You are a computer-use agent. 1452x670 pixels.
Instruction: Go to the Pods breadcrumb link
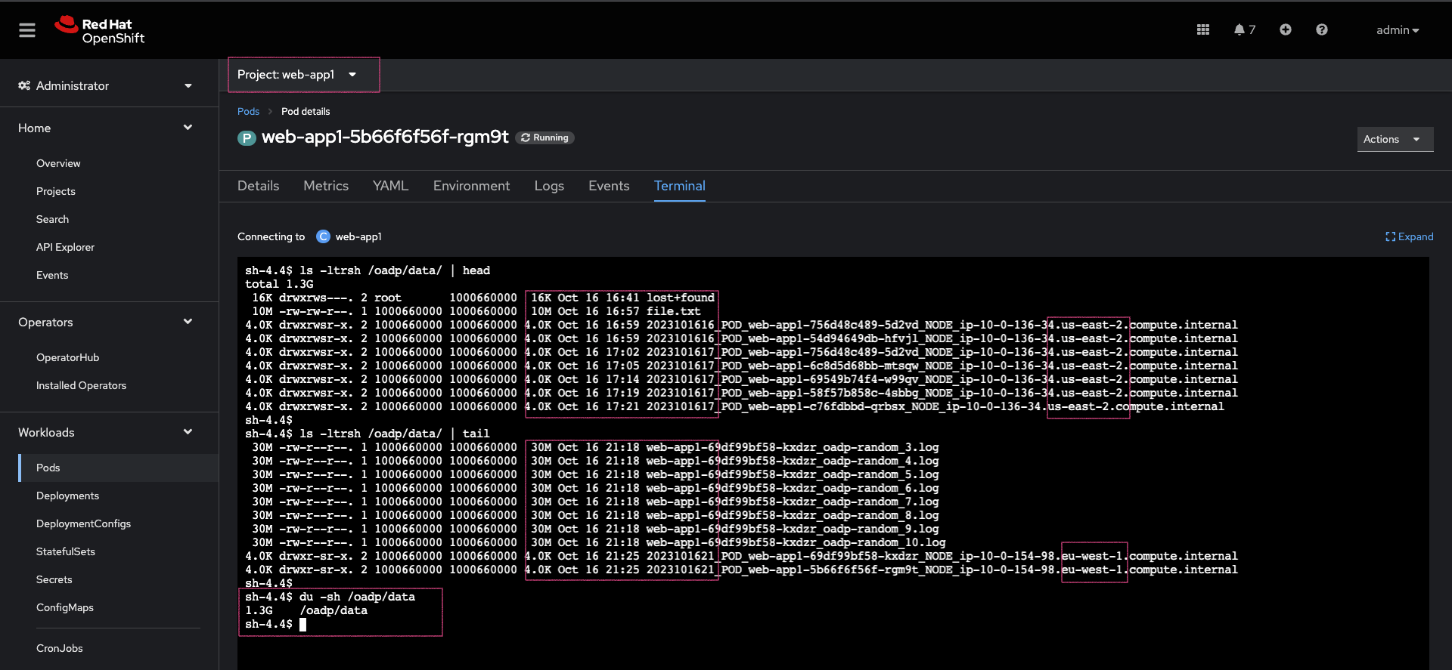[248, 111]
